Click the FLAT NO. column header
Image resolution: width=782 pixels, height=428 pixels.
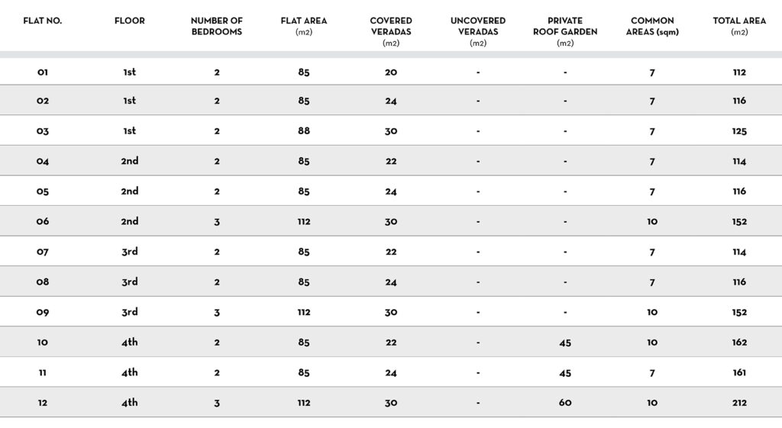click(42, 21)
